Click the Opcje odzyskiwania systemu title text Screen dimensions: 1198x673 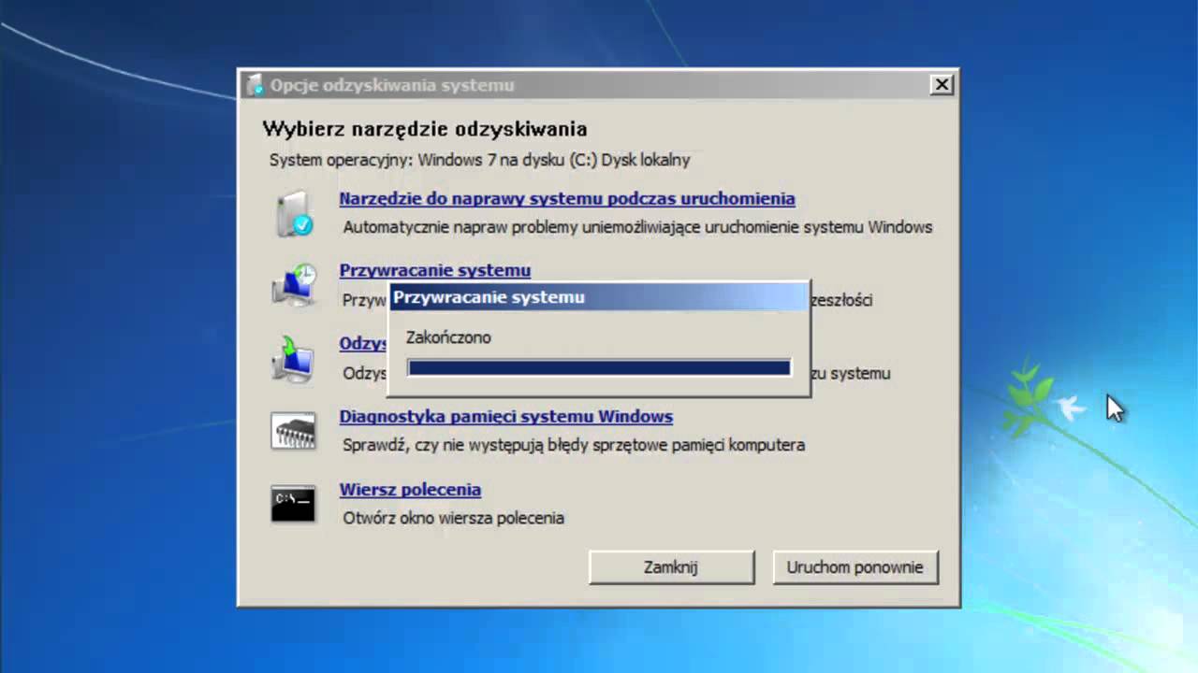(392, 85)
